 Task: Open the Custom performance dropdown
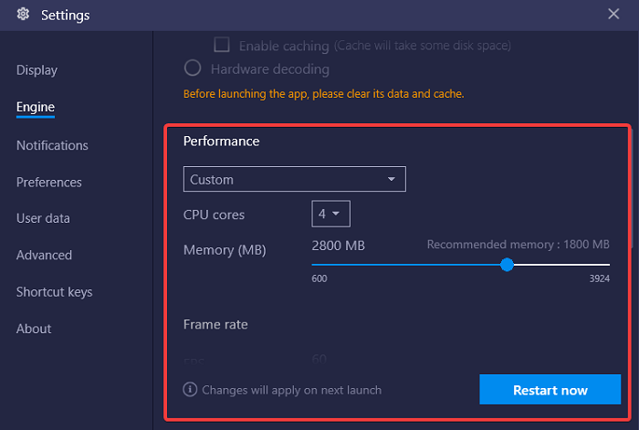click(x=294, y=179)
